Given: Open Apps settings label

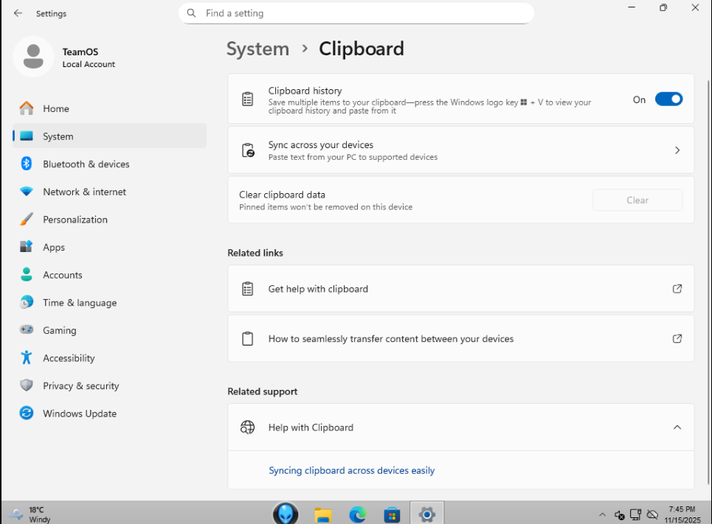Looking at the screenshot, I should click(x=54, y=247).
